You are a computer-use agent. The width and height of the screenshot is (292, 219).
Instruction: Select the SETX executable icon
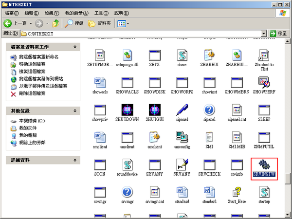[x=155, y=55]
